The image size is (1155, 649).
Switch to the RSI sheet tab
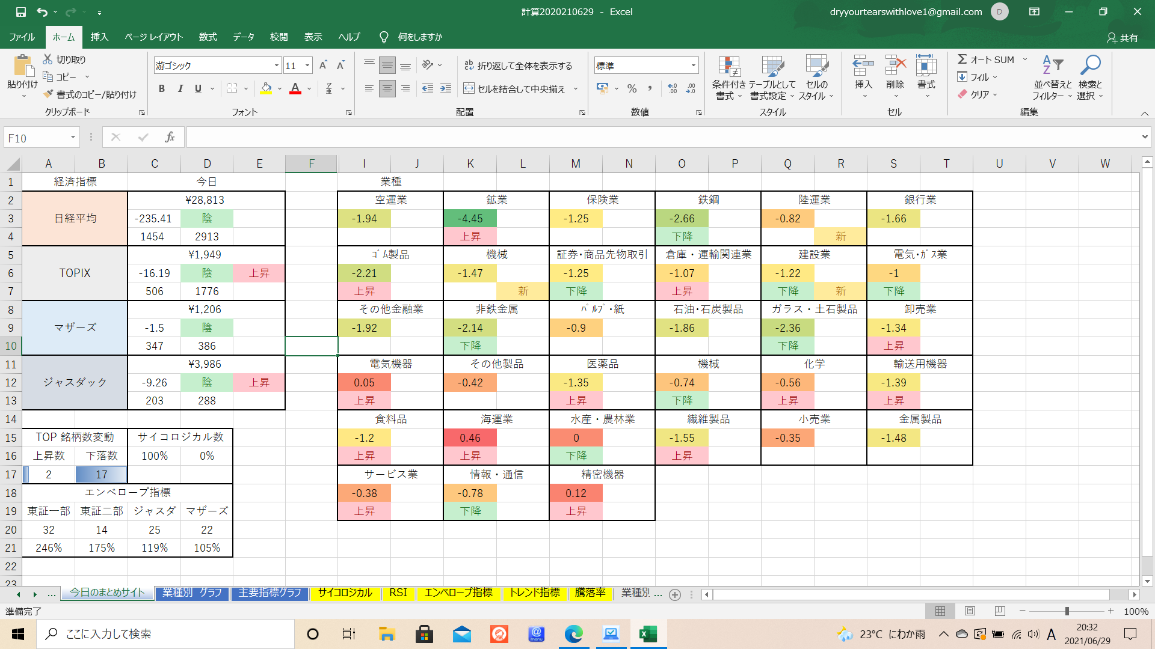[398, 593]
